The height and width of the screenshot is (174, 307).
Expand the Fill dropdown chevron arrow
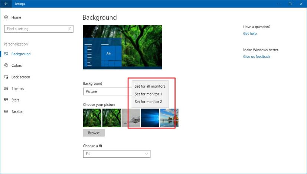pyautogui.click(x=147, y=154)
